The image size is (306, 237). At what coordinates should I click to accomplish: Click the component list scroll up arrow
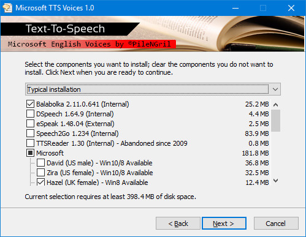(x=275, y=105)
